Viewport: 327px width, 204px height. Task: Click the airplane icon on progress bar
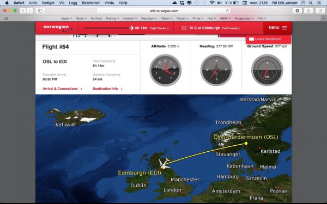(132, 28)
